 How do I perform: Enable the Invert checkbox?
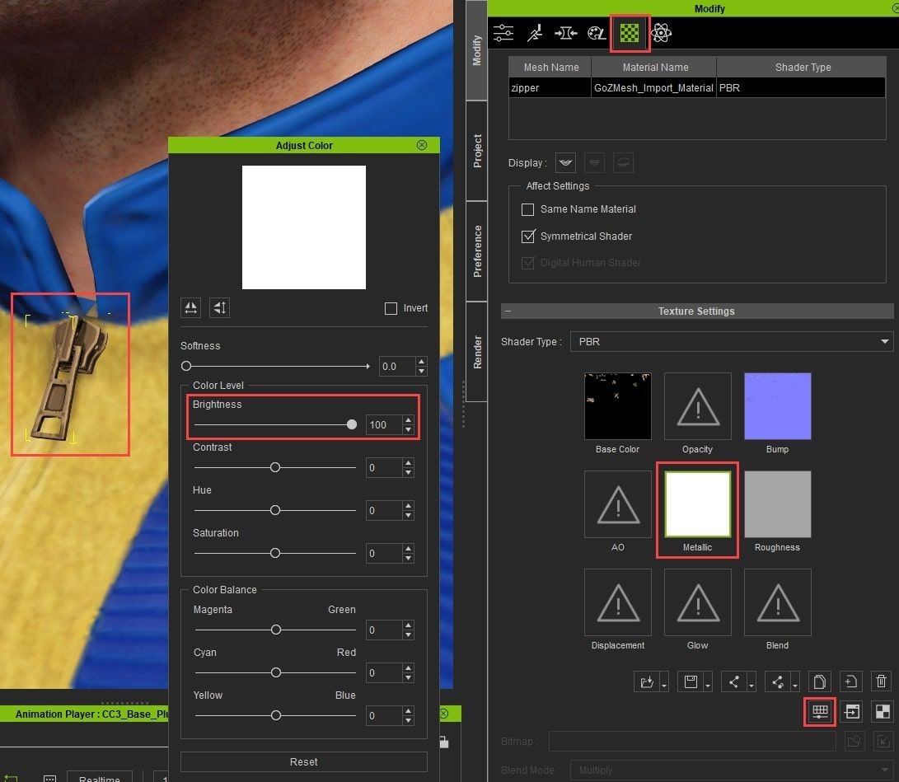tap(391, 308)
